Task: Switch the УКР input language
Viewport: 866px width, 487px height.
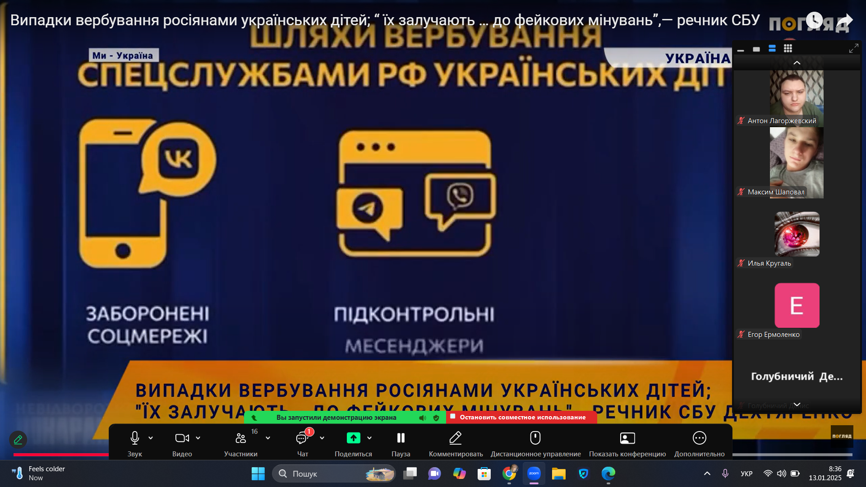Action: (x=746, y=473)
